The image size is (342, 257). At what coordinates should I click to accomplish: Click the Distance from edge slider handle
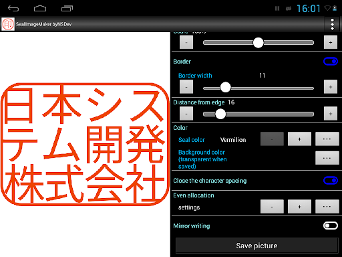coord(220,114)
